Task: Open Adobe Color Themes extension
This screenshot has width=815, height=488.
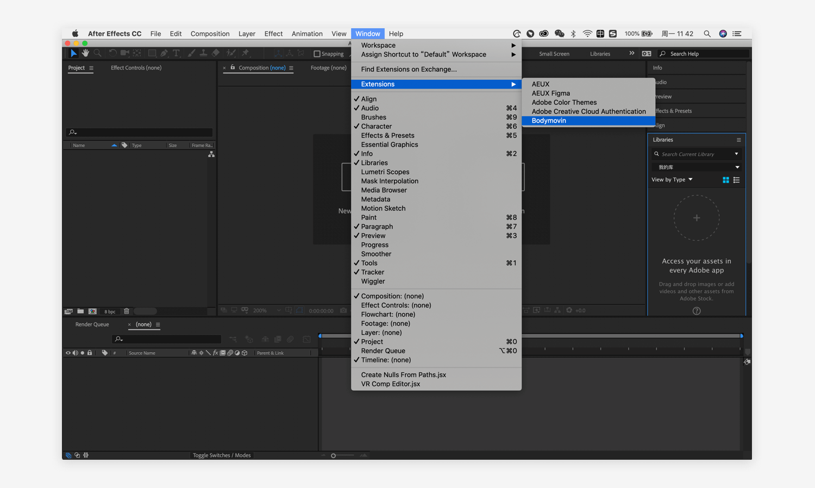Action: tap(588, 102)
